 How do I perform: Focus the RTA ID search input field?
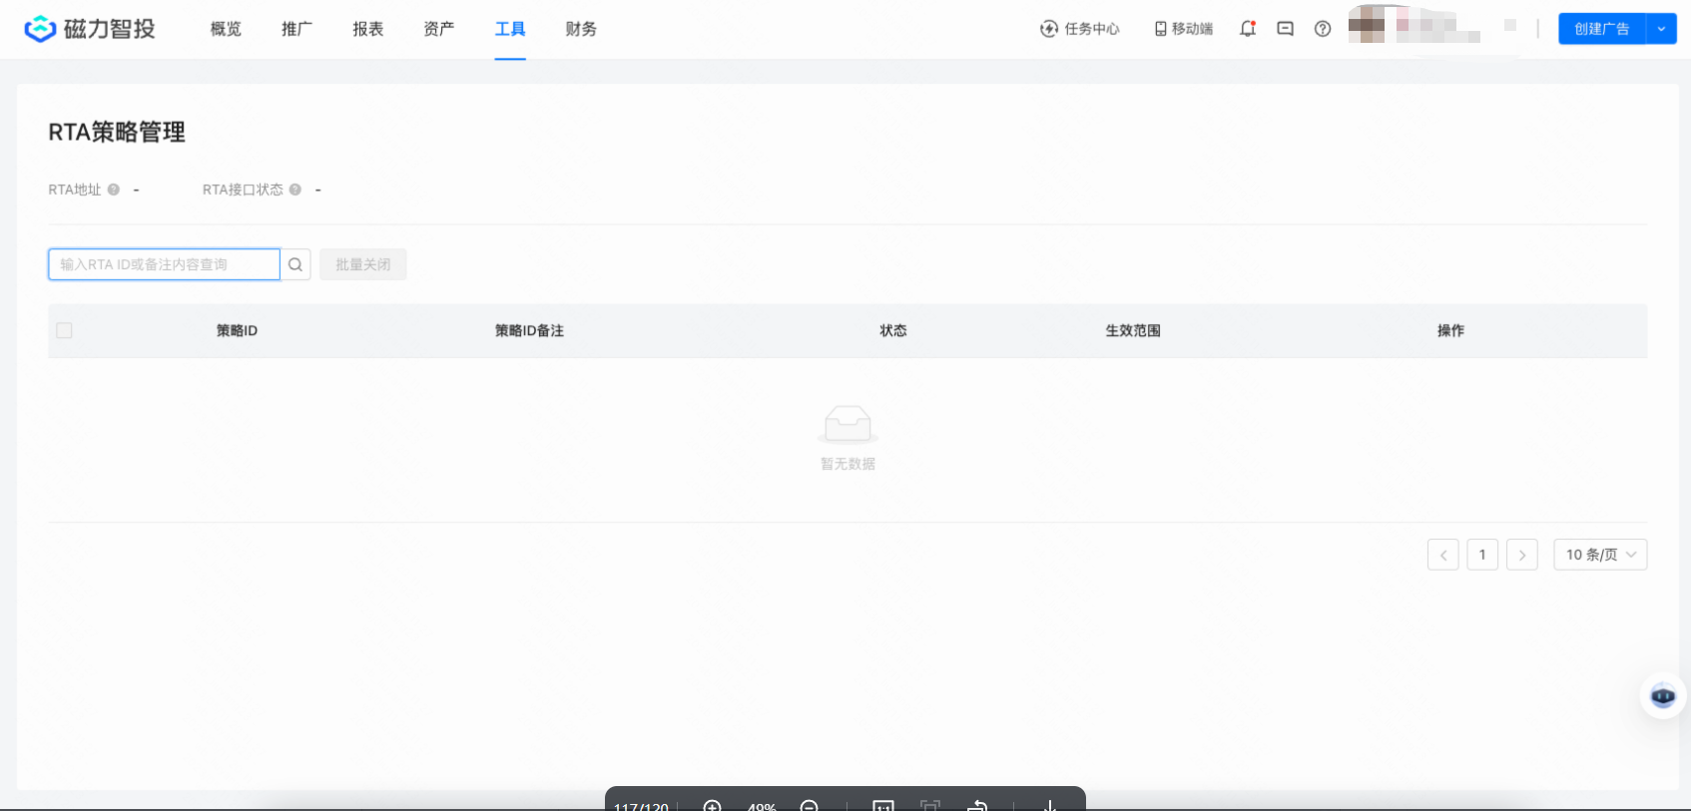click(x=165, y=264)
